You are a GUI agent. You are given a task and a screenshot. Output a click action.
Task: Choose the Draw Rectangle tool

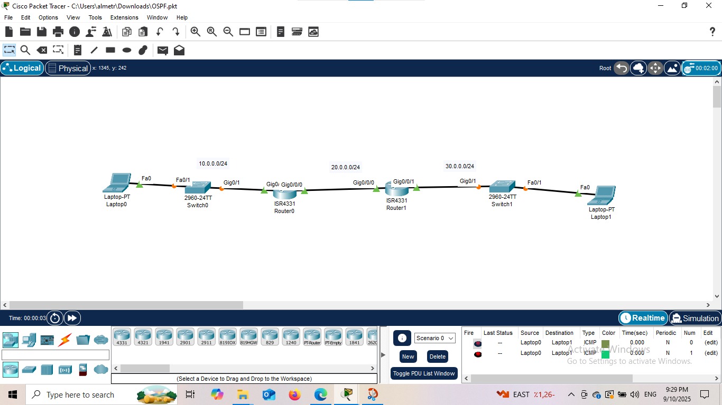pos(110,50)
